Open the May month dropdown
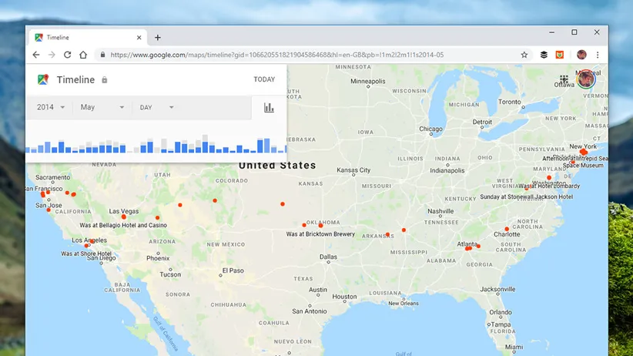The height and width of the screenshot is (356, 633). pos(102,107)
